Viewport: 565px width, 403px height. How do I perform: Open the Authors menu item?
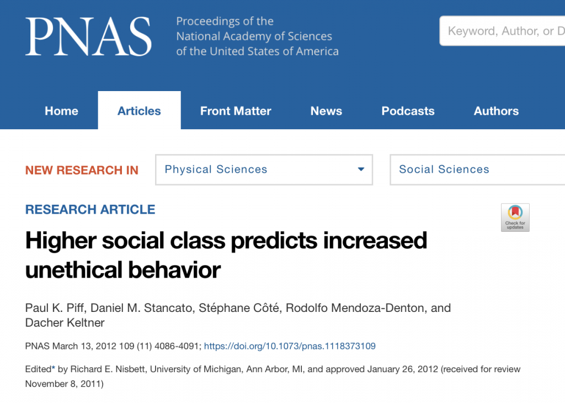[x=496, y=110]
